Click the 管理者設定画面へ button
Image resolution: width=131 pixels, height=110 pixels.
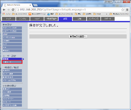78,36
